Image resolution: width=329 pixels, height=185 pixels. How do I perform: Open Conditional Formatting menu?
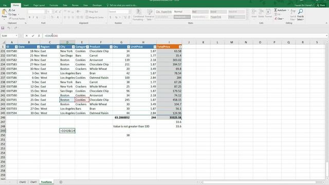point(138,15)
